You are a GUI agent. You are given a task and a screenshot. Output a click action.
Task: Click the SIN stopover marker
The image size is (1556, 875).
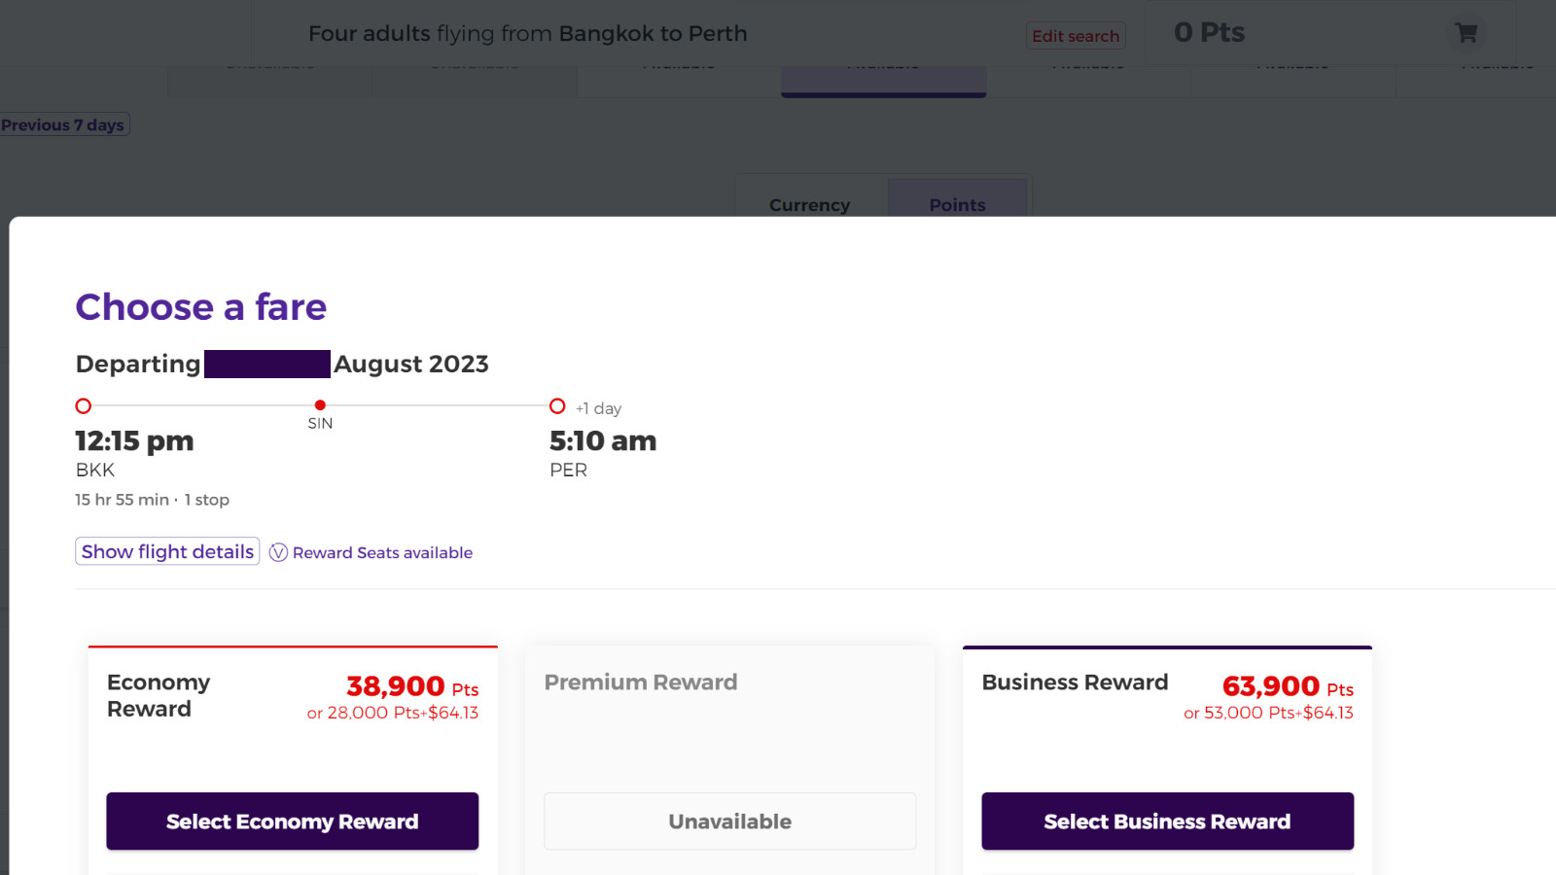coord(320,405)
